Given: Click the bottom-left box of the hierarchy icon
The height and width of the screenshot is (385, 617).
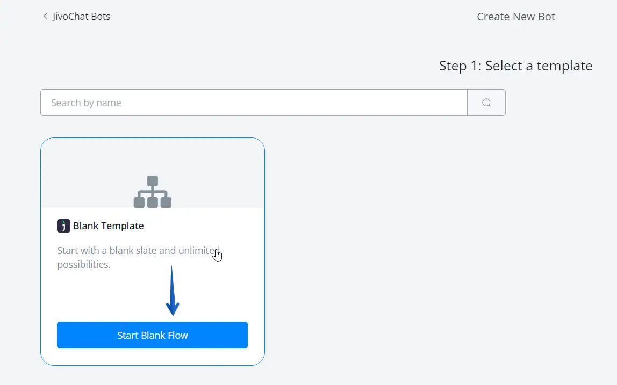Looking at the screenshot, I should (x=139, y=202).
